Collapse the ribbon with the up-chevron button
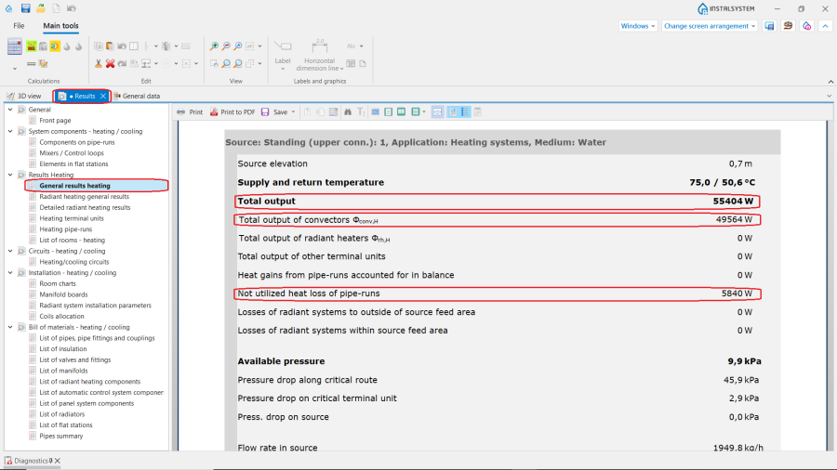The width and height of the screenshot is (837, 470). [825, 26]
